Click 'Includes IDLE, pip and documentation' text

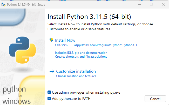pyautogui.click(x=81, y=53)
